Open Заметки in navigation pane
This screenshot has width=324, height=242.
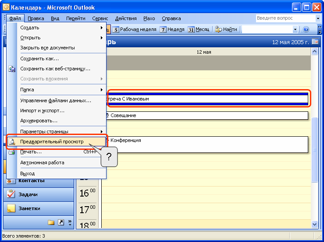[39, 208]
